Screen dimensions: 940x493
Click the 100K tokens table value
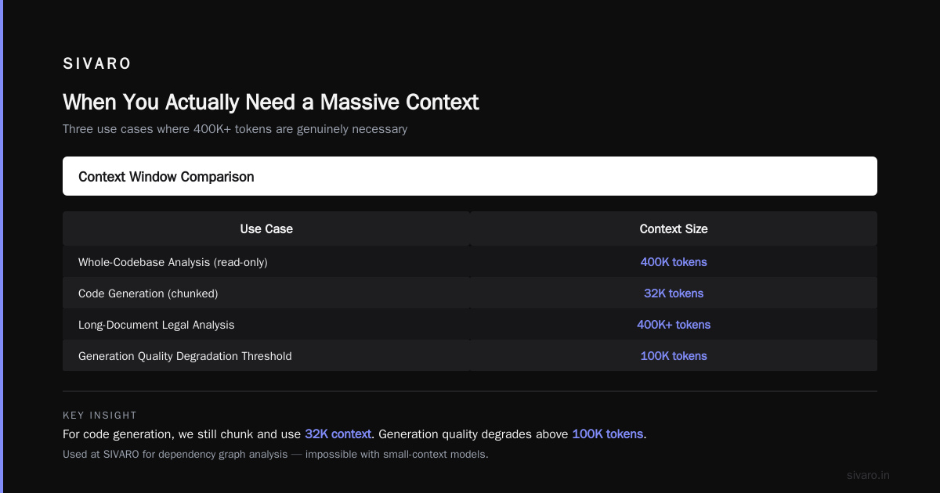pos(674,356)
